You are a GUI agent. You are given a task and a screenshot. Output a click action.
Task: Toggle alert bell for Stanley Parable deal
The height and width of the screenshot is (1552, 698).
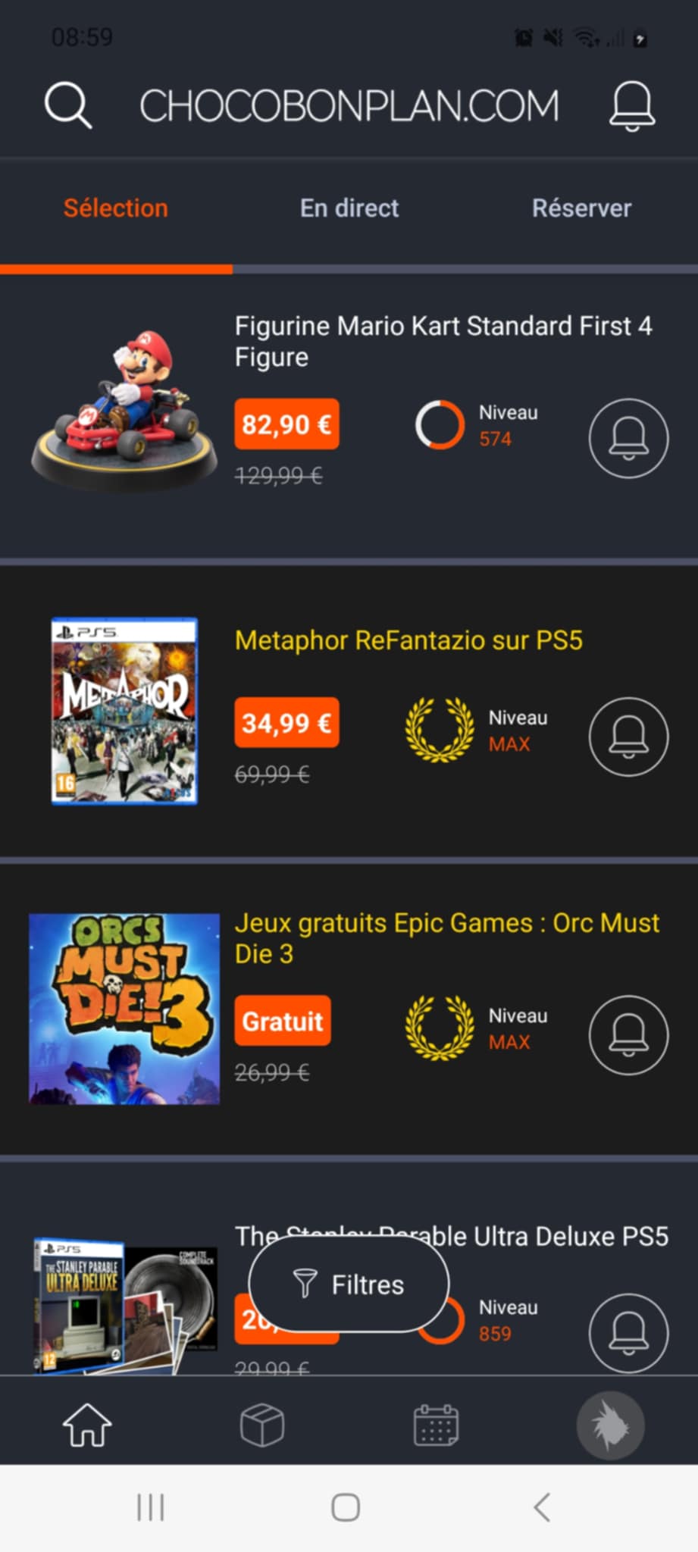[x=628, y=1333]
